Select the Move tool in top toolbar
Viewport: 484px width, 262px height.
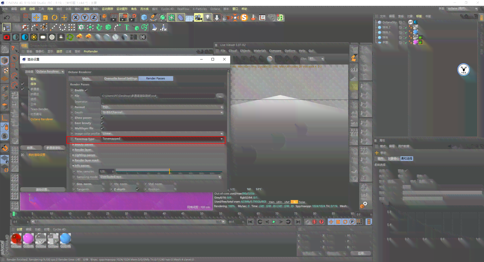pos(36,18)
